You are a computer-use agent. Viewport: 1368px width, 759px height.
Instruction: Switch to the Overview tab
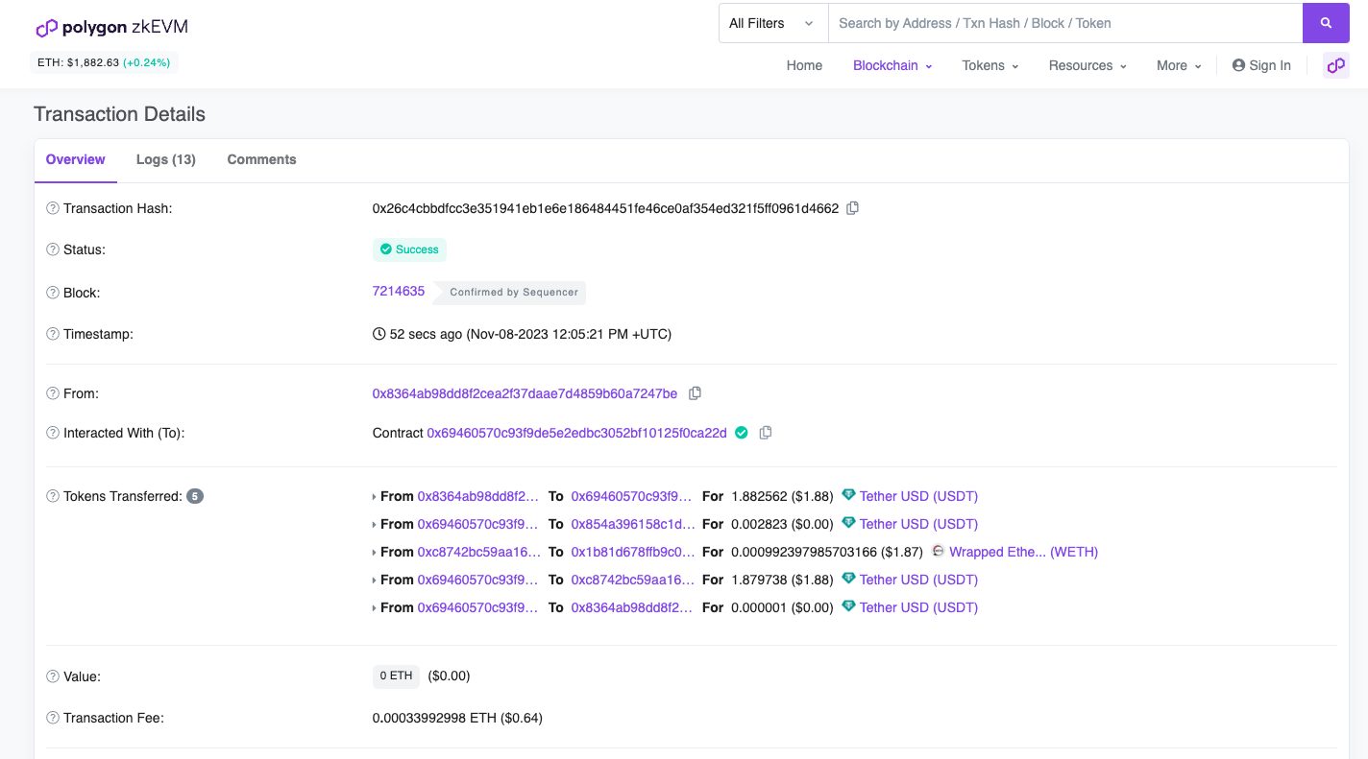pos(76,159)
